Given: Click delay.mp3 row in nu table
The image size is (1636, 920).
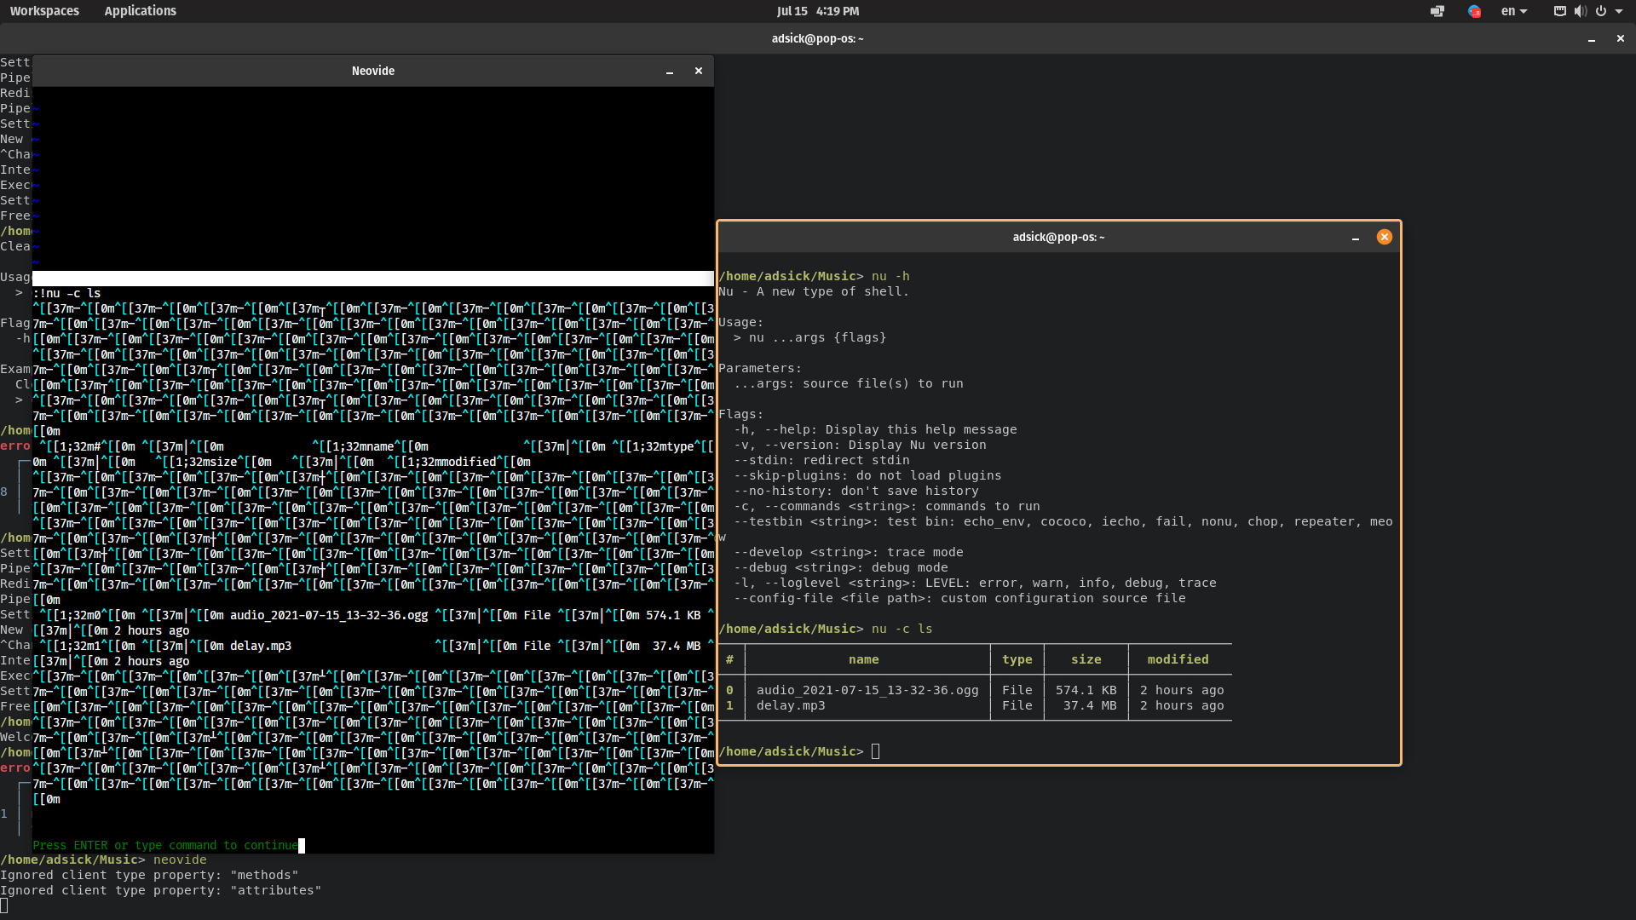Looking at the screenshot, I should (790, 706).
